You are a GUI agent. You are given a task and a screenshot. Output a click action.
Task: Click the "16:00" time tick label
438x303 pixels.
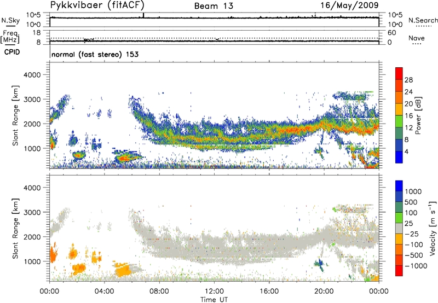pyautogui.click(x=269, y=292)
